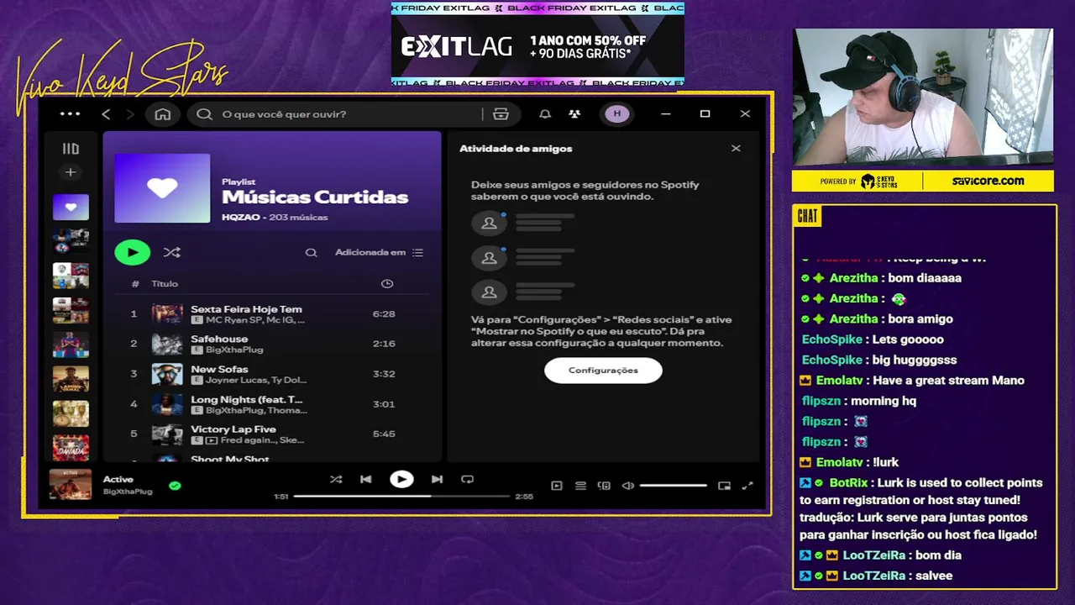
Task: Click the Músicas Curtidas heart cover
Action: pyautogui.click(x=162, y=188)
